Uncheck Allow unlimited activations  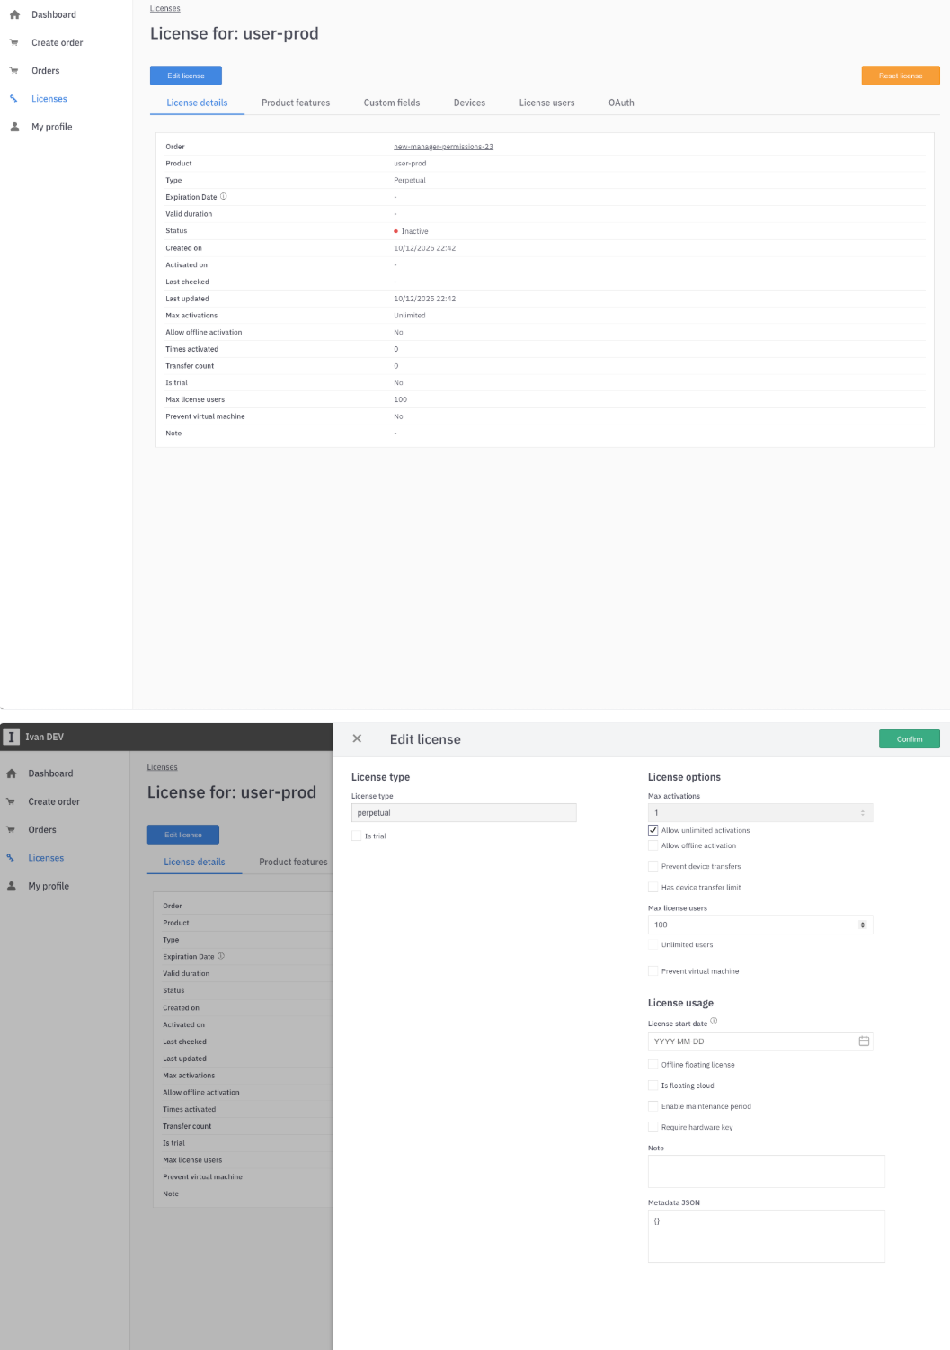tap(653, 830)
